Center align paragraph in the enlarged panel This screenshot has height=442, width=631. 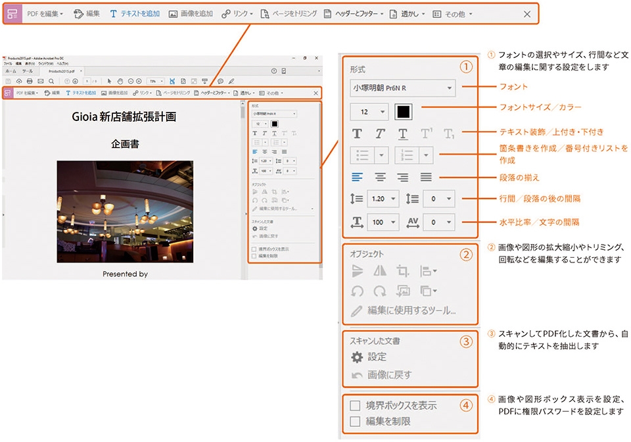coord(380,177)
